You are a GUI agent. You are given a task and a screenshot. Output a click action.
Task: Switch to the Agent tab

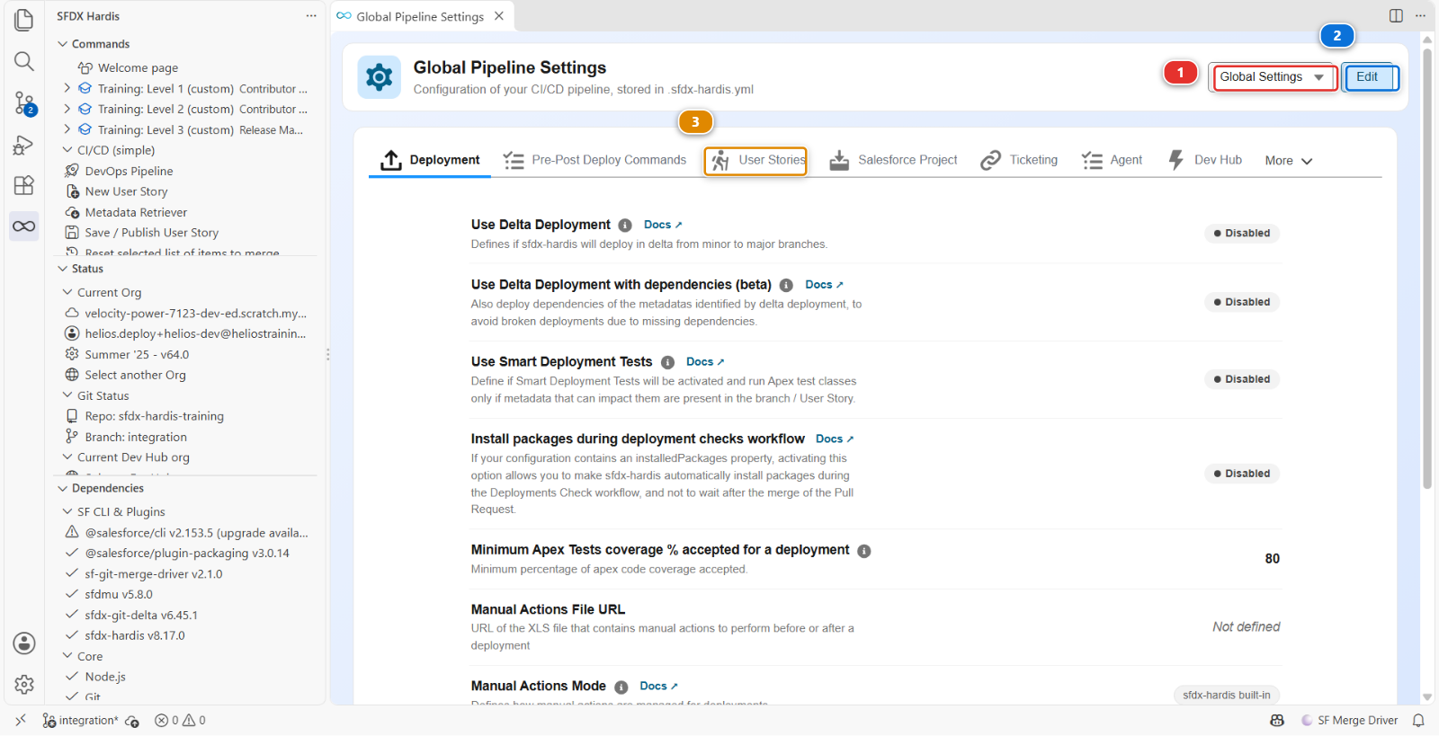pyautogui.click(x=1112, y=160)
